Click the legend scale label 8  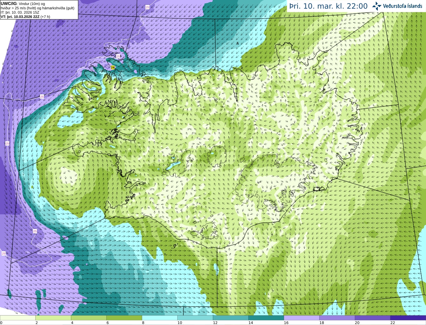[143, 323]
